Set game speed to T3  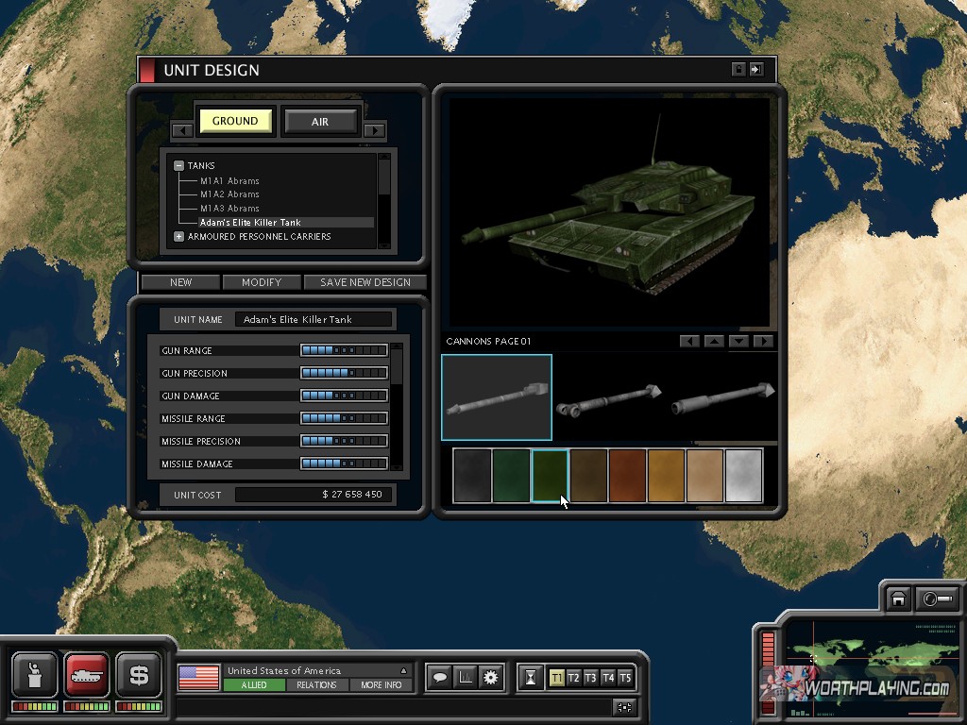(x=590, y=677)
